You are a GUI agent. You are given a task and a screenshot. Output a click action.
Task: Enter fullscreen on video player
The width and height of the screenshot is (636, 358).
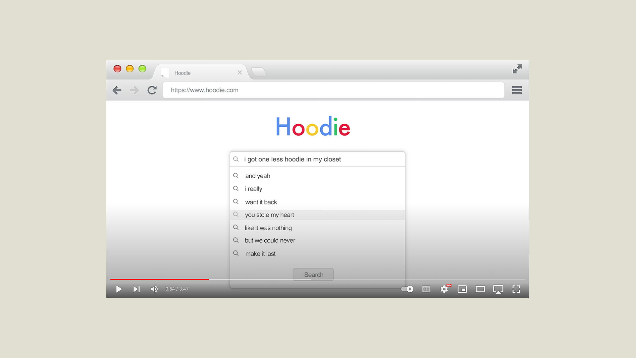coord(516,289)
